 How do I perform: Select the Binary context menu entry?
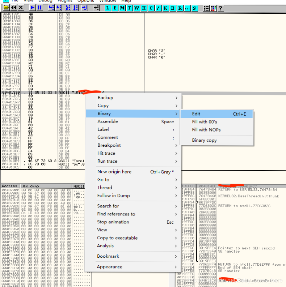tap(134, 113)
